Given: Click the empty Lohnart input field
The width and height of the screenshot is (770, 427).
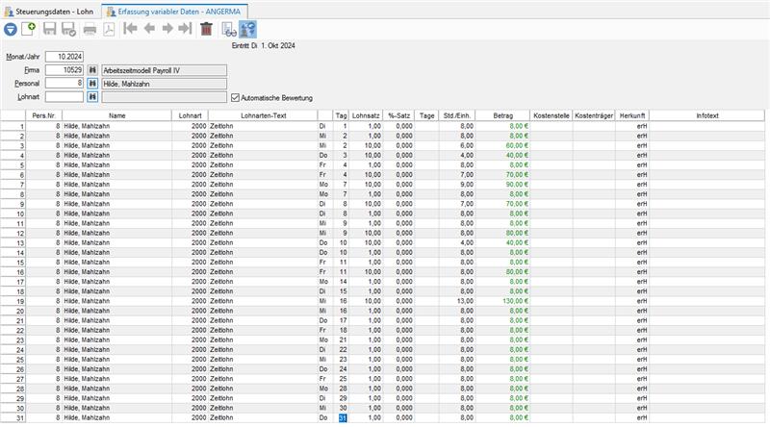Looking at the screenshot, I should click(64, 97).
